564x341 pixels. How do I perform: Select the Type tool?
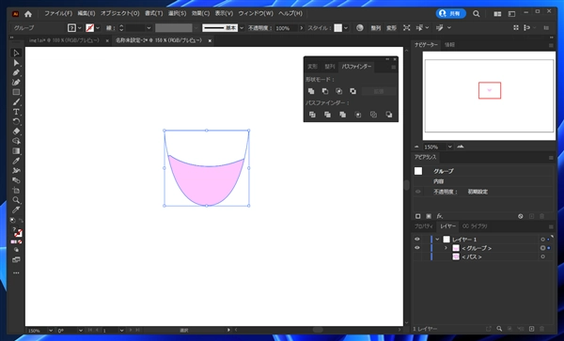click(16, 112)
